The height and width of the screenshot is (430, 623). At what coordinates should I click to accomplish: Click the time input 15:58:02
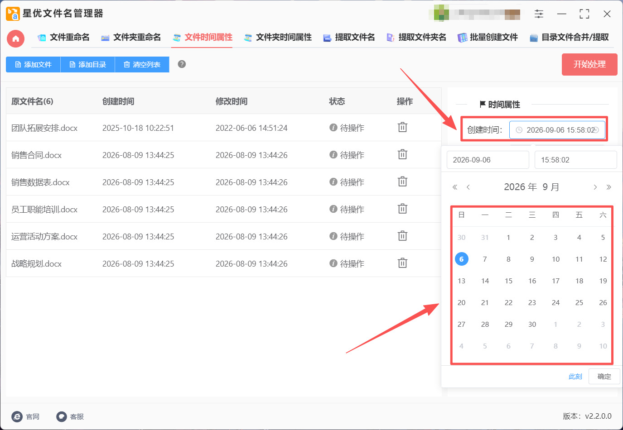coord(575,160)
